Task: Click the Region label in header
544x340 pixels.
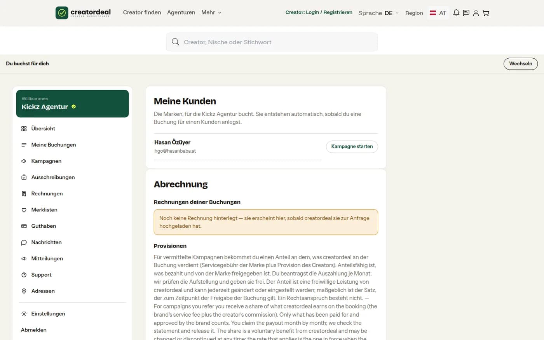Action: point(414,13)
